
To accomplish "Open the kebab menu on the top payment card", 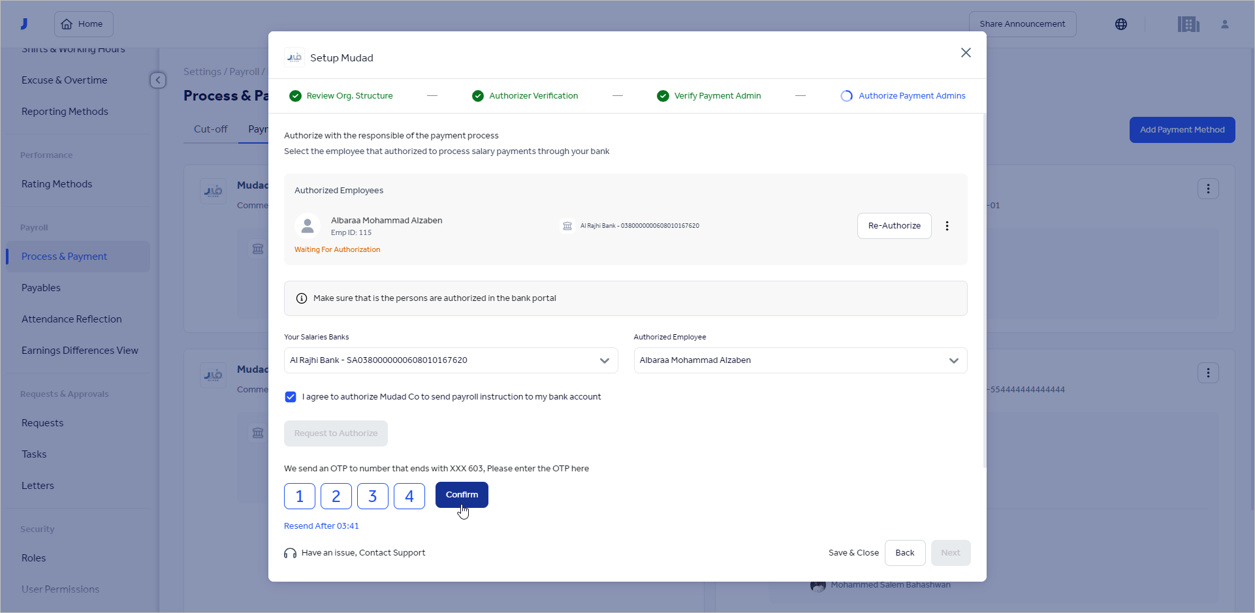I will [x=1208, y=189].
